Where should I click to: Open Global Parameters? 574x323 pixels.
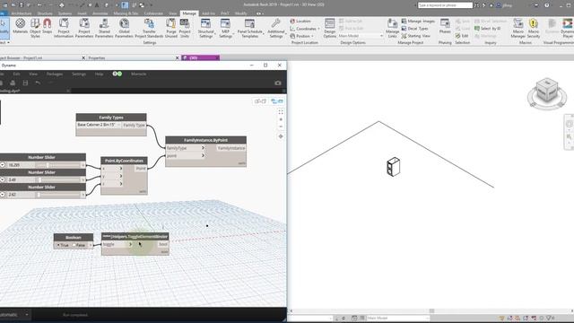point(124,28)
